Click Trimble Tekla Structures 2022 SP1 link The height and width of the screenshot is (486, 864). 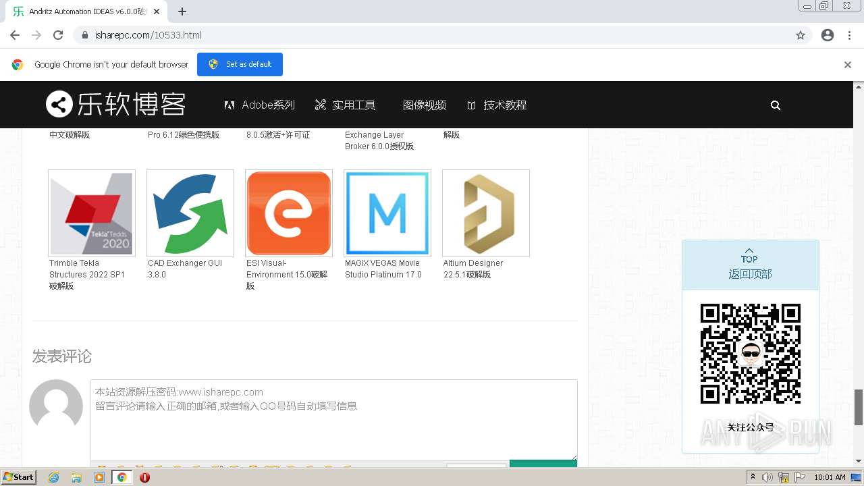(87, 275)
